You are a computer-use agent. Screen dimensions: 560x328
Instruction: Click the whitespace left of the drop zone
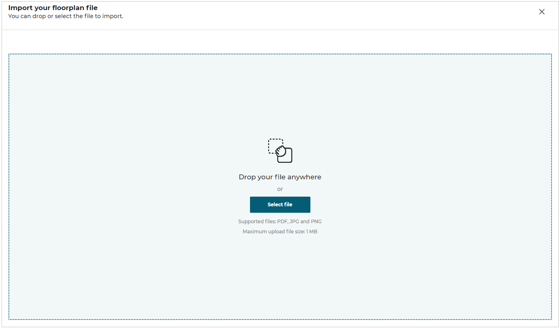coord(4,185)
